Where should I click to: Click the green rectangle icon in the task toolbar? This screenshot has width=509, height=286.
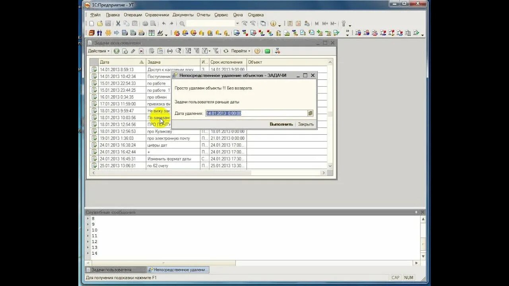point(268,51)
